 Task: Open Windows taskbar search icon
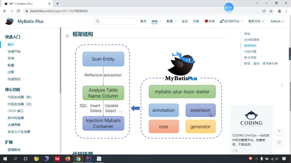(x=15, y=159)
